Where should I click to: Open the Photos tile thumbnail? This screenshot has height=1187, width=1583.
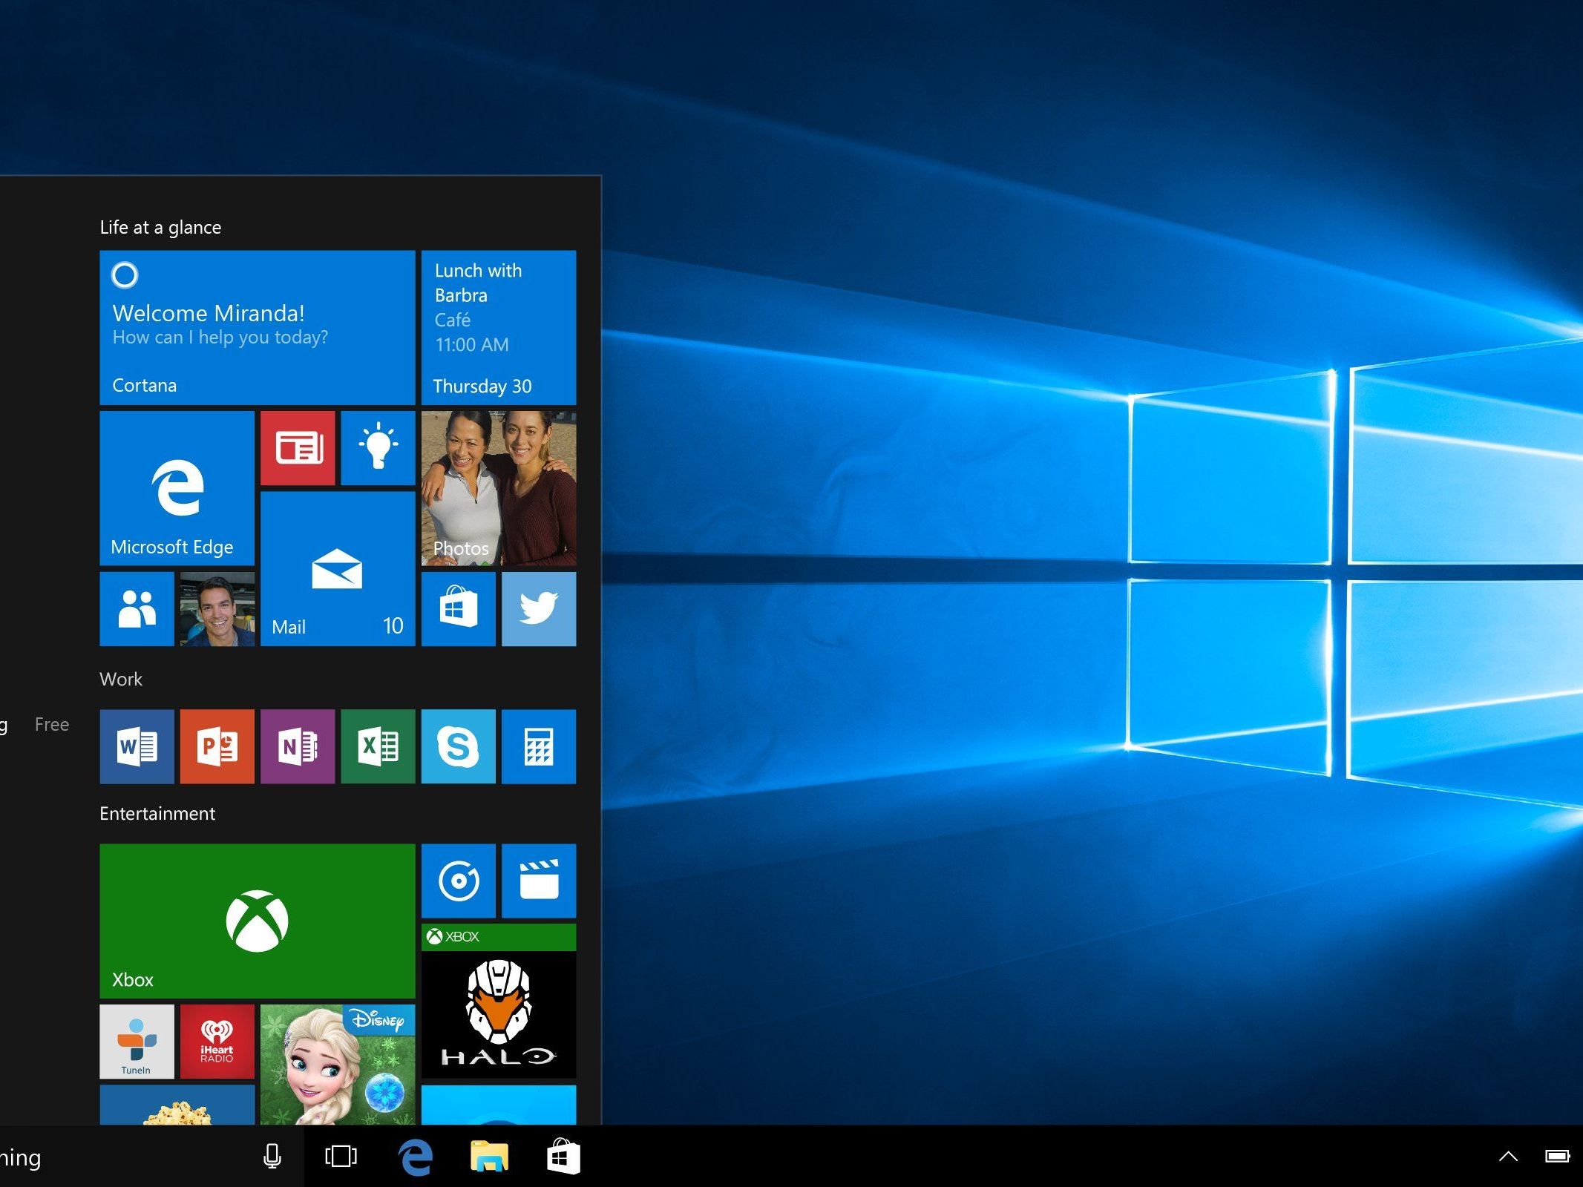(x=498, y=487)
